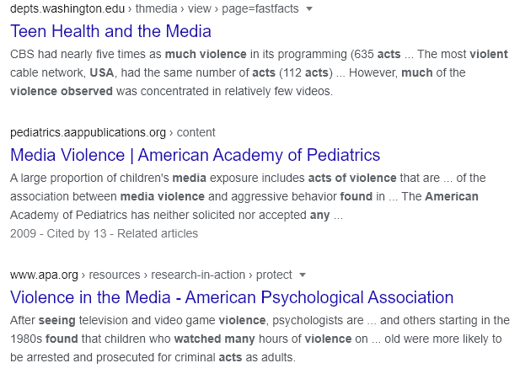Image resolution: width=520 pixels, height=379 pixels.
Task: Open Violence in the Media APA result
Action: pyautogui.click(x=232, y=297)
